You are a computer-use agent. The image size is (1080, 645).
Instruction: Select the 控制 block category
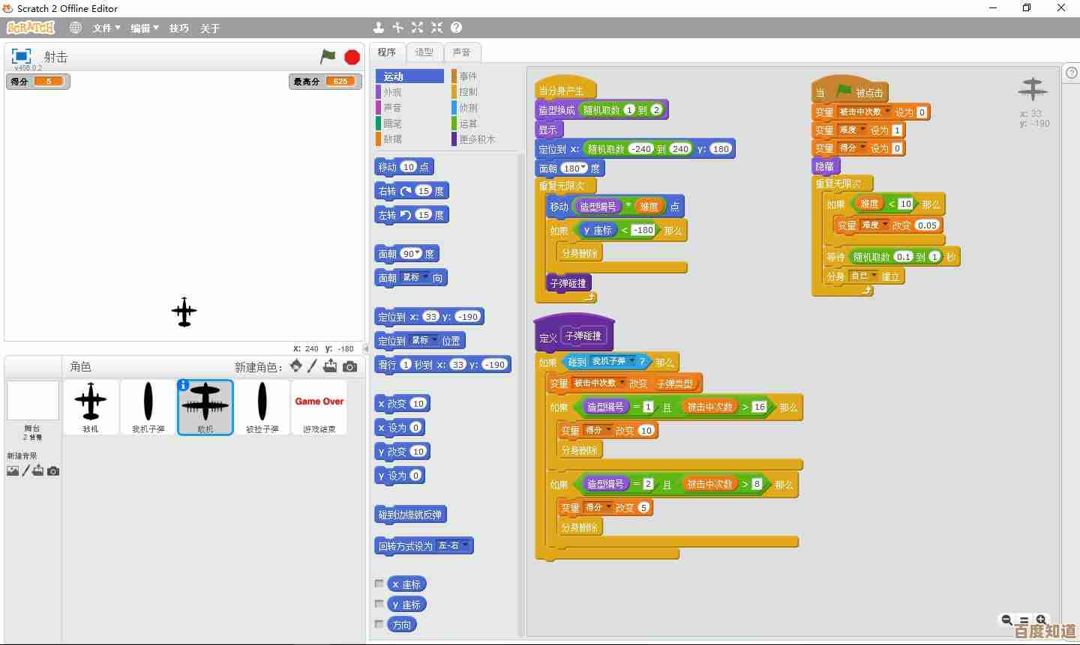click(468, 92)
